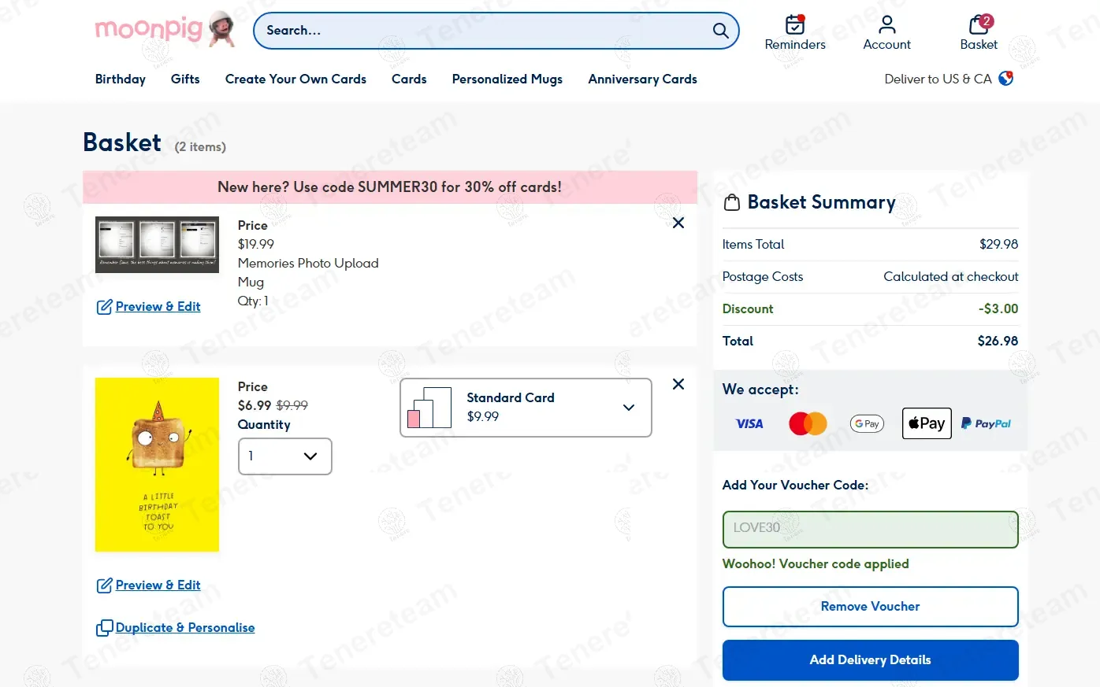
Task: Open the Basket icon in header
Action: 979,25
